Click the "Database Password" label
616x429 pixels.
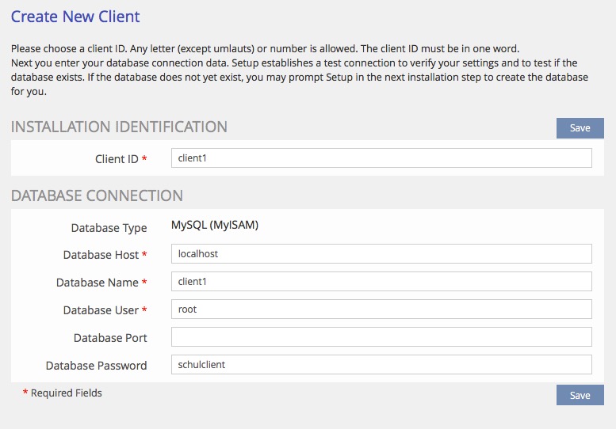tap(96, 366)
